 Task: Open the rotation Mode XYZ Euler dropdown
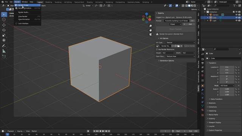(227, 86)
